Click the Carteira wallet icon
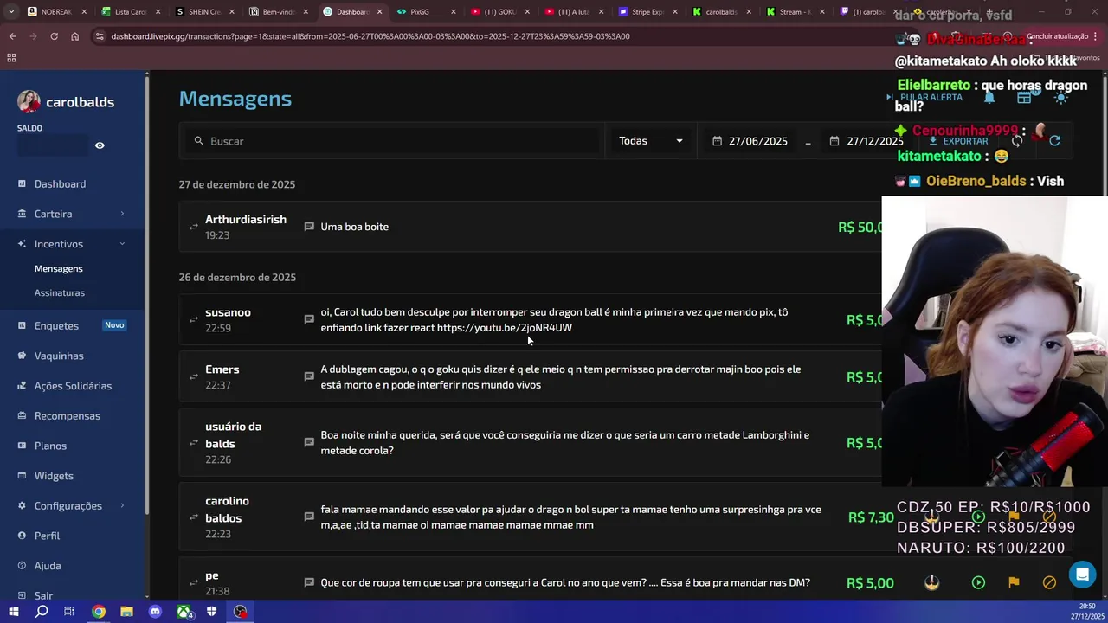1108x623 pixels. click(22, 214)
